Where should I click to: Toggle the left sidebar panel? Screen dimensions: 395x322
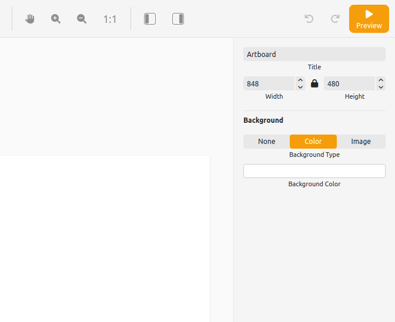pos(150,19)
